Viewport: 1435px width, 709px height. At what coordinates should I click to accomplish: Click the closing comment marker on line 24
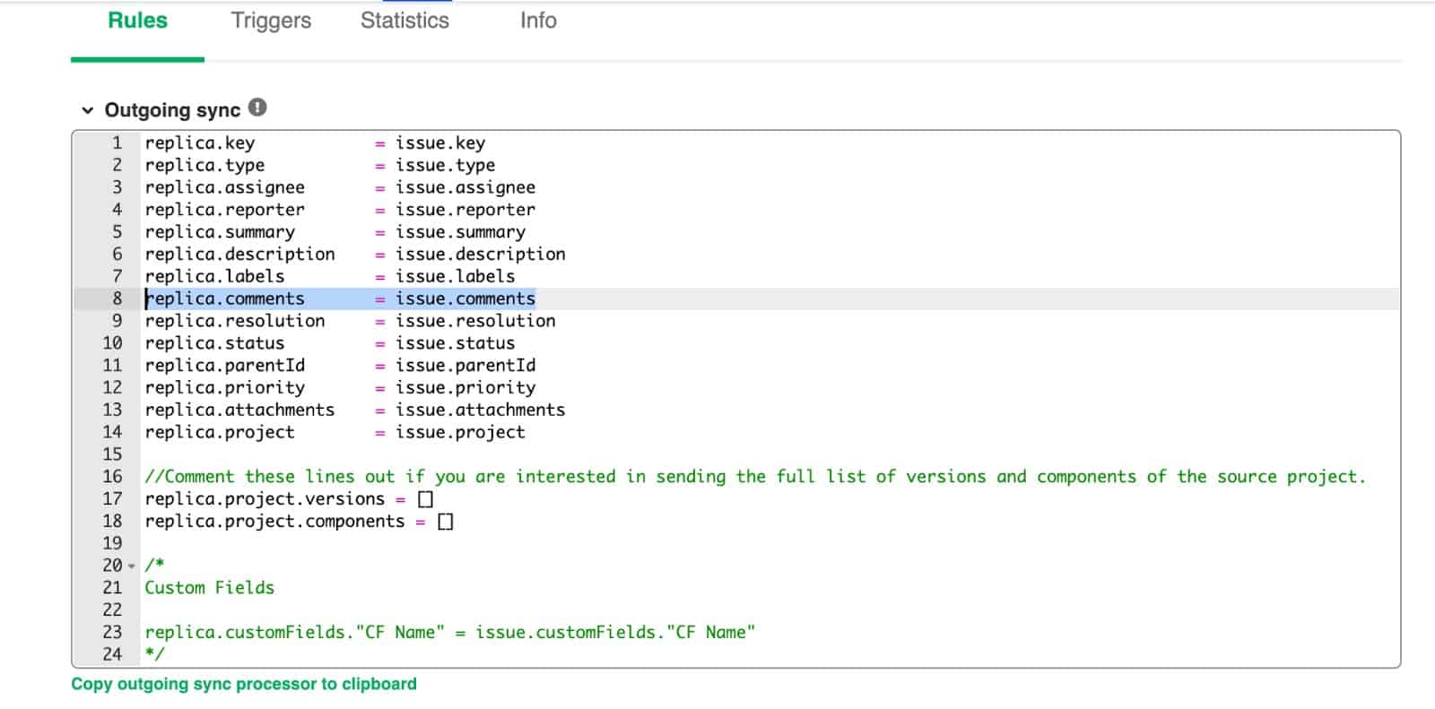(x=155, y=654)
